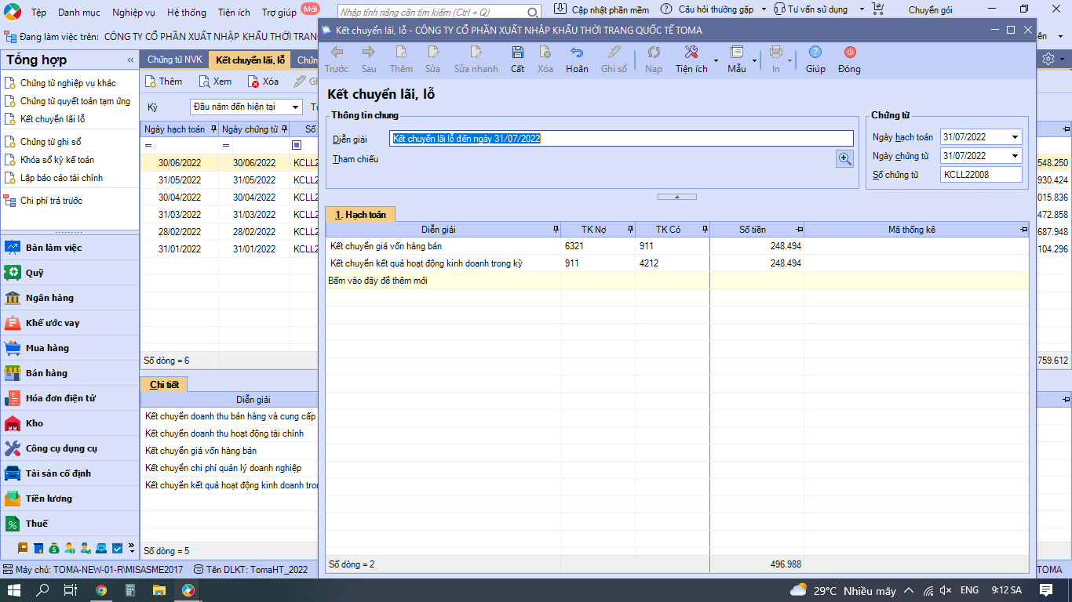Screen dimensions: 1072x602
Task: Open the settings gear in main window
Action: tap(1048, 60)
